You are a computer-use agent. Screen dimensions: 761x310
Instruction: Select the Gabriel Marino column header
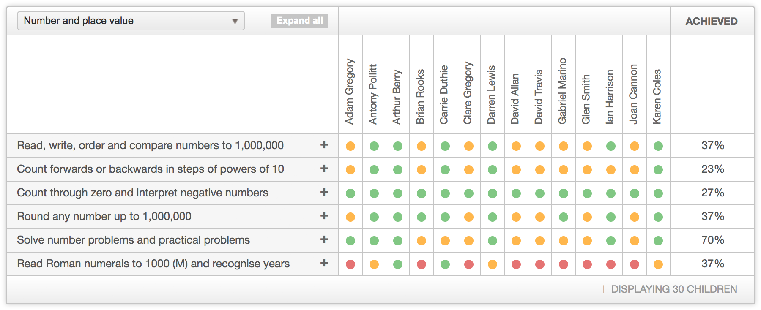coord(562,91)
